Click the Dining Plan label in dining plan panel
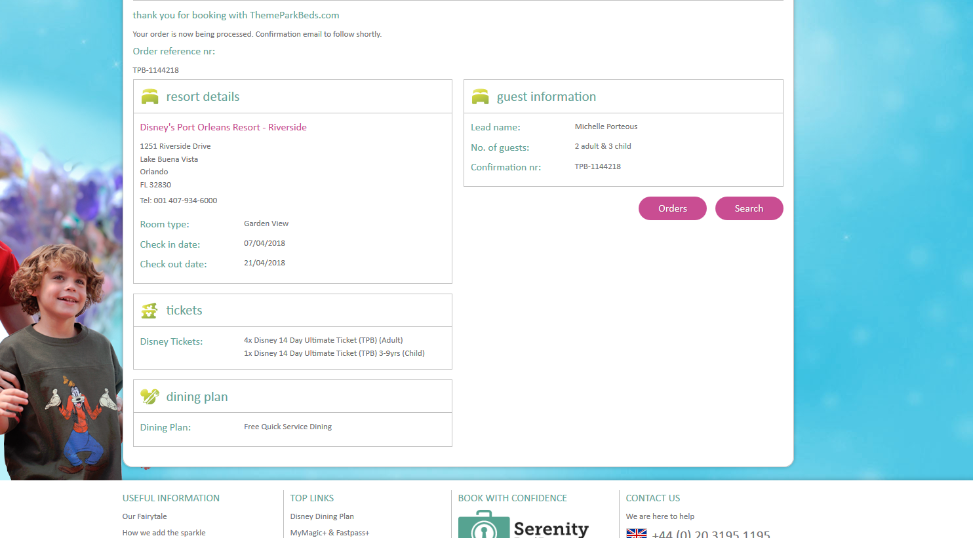This screenshot has width=973, height=538. pyautogui.click(x=165, y=427)
